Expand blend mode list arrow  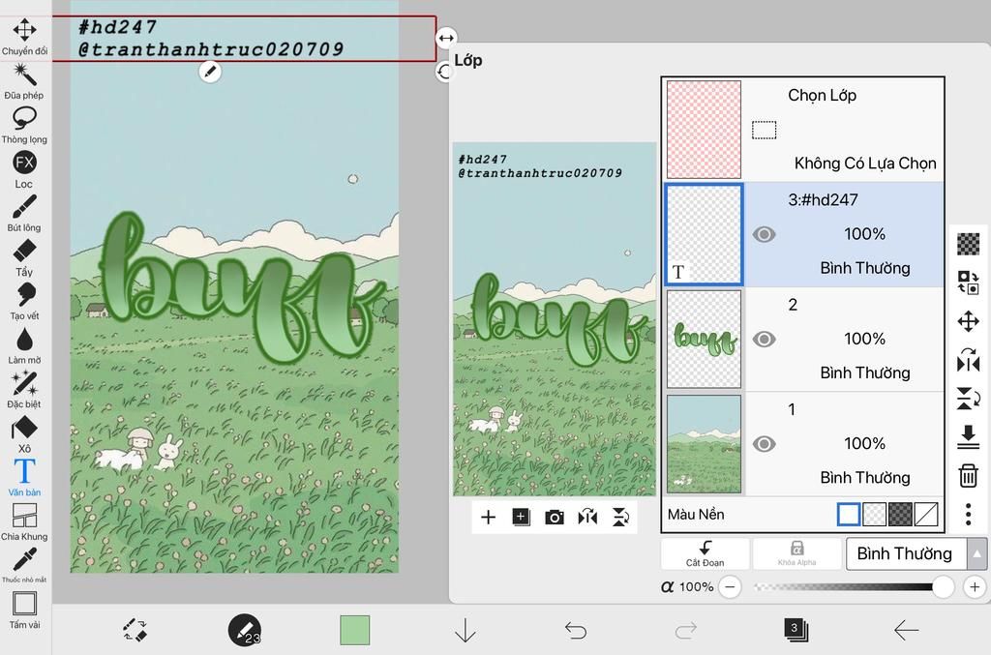977,554
